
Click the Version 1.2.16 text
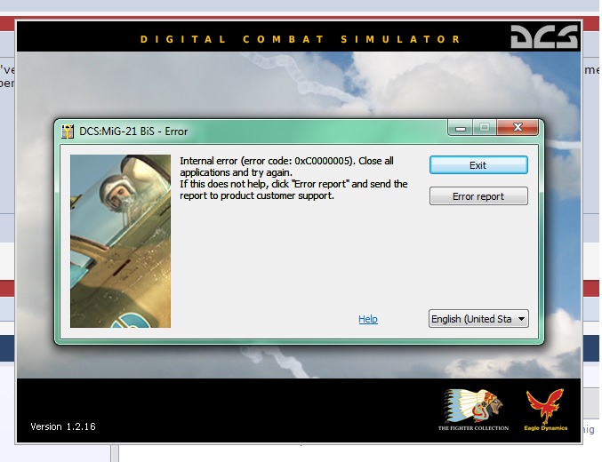(x=63, y=426)
